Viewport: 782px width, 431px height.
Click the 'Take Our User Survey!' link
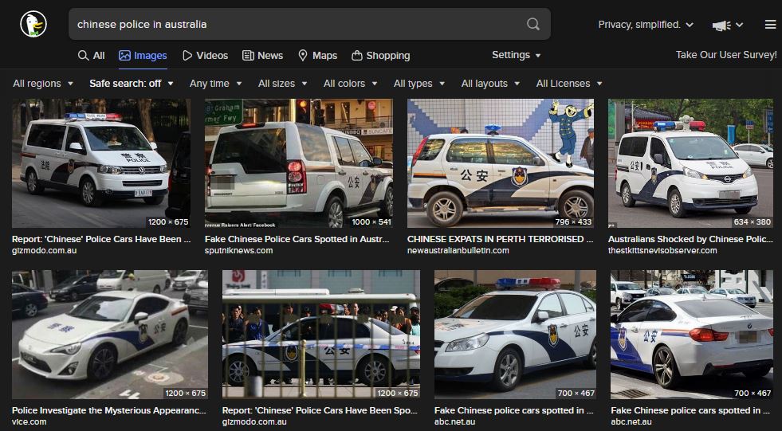726,55
